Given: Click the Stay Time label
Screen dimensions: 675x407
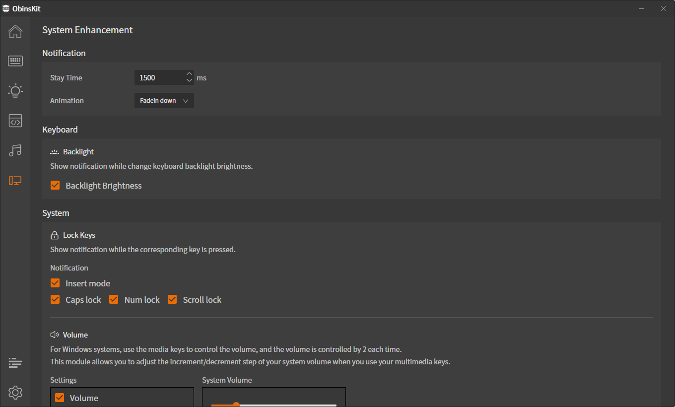Looking at the screenshot, I should [66, 78].
